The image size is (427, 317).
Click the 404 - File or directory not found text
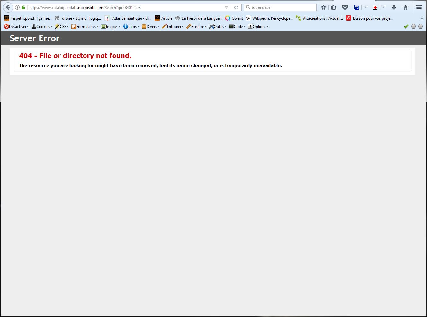click(x=75, y=56)
